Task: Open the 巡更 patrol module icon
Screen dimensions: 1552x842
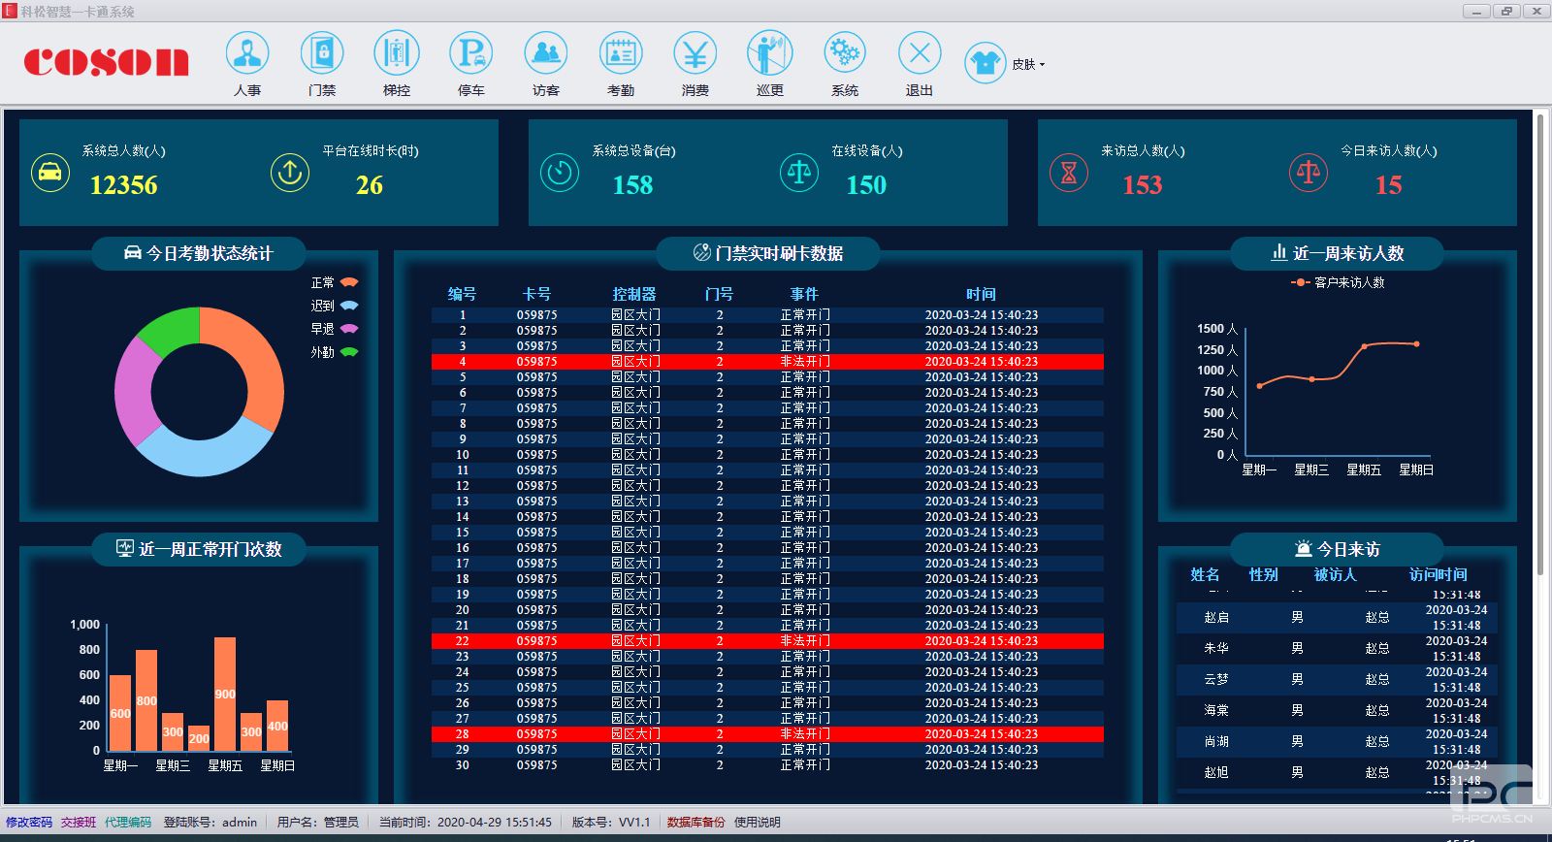Action: coord(770,54)
